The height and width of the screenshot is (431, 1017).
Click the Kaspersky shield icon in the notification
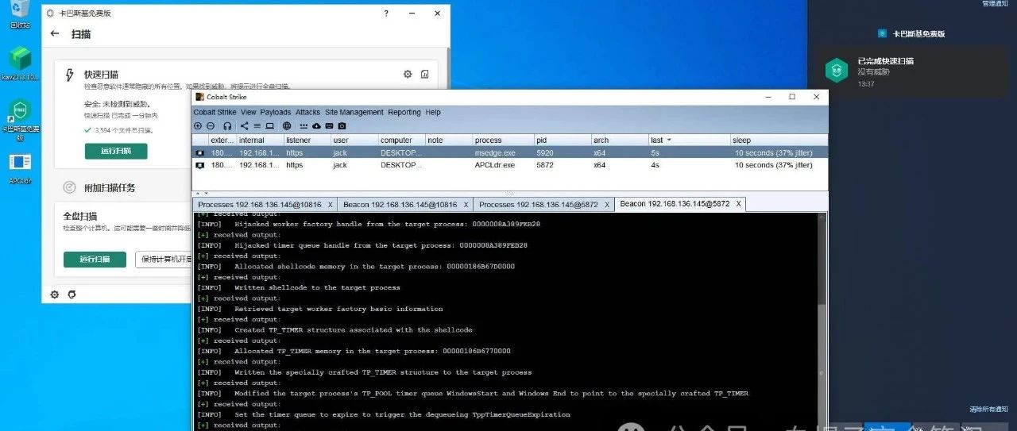click(x=837, y=71)
